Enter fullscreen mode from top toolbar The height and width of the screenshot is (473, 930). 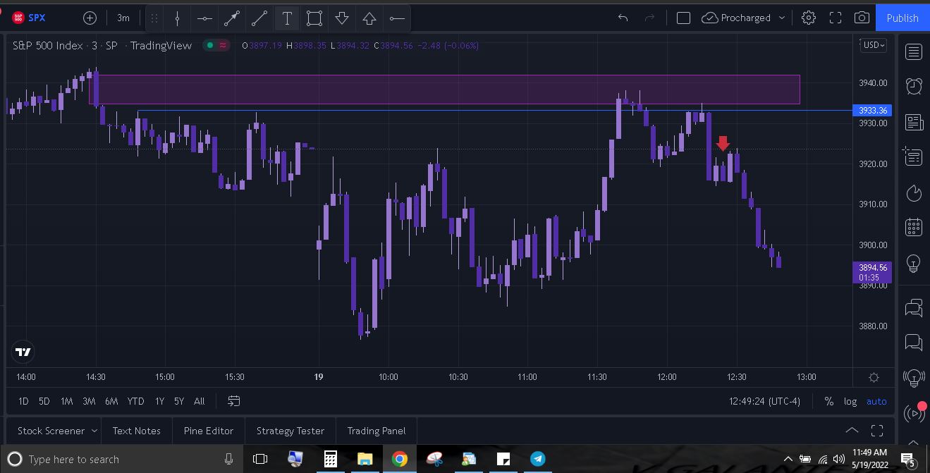tap(836, 18)
